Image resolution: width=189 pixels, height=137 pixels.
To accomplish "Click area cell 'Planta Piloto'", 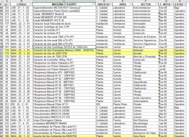I will (123, 104).
